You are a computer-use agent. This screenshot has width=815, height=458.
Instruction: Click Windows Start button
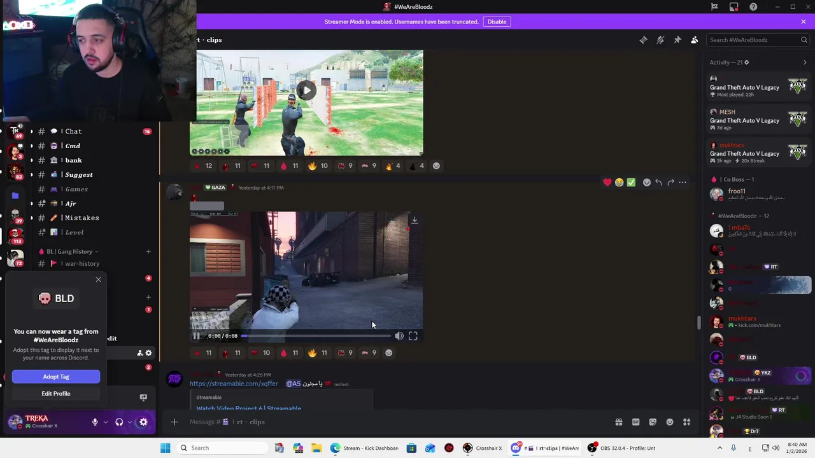[165, 448]
